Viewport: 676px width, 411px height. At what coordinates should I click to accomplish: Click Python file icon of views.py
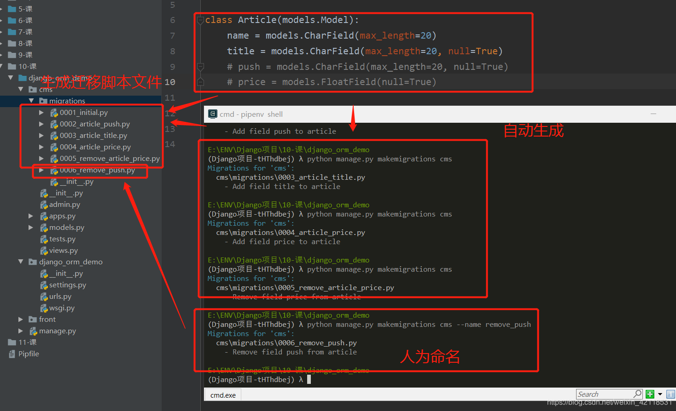(x=44, y=251)
